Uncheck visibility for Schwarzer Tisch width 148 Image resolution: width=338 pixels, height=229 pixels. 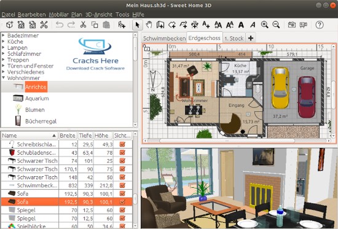click(122, 177)
